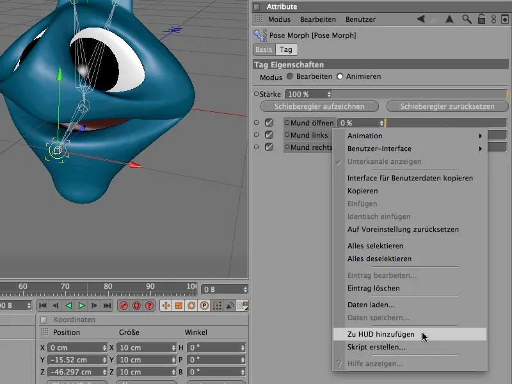
Task: Click the lock icon in Attribute panel
Action: pyautogui.click(x=481, y=20)
